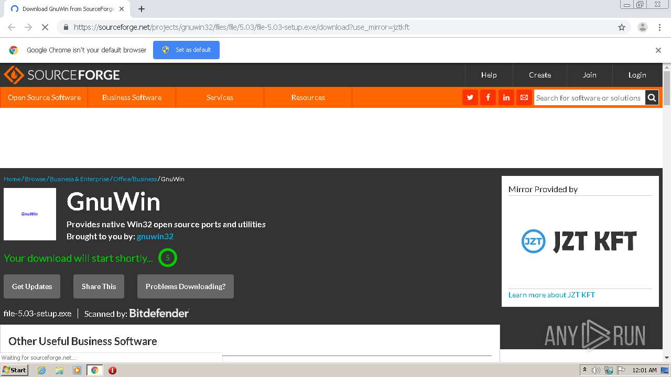Click the taskbar clock 12:01 AM
671x377 pixels.
pyautogui.click(x=644, y=370)
